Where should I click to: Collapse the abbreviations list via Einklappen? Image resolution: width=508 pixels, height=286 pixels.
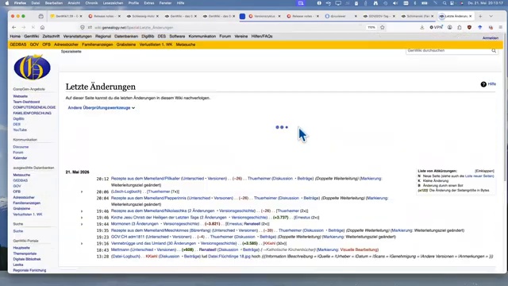coord(484,171)
